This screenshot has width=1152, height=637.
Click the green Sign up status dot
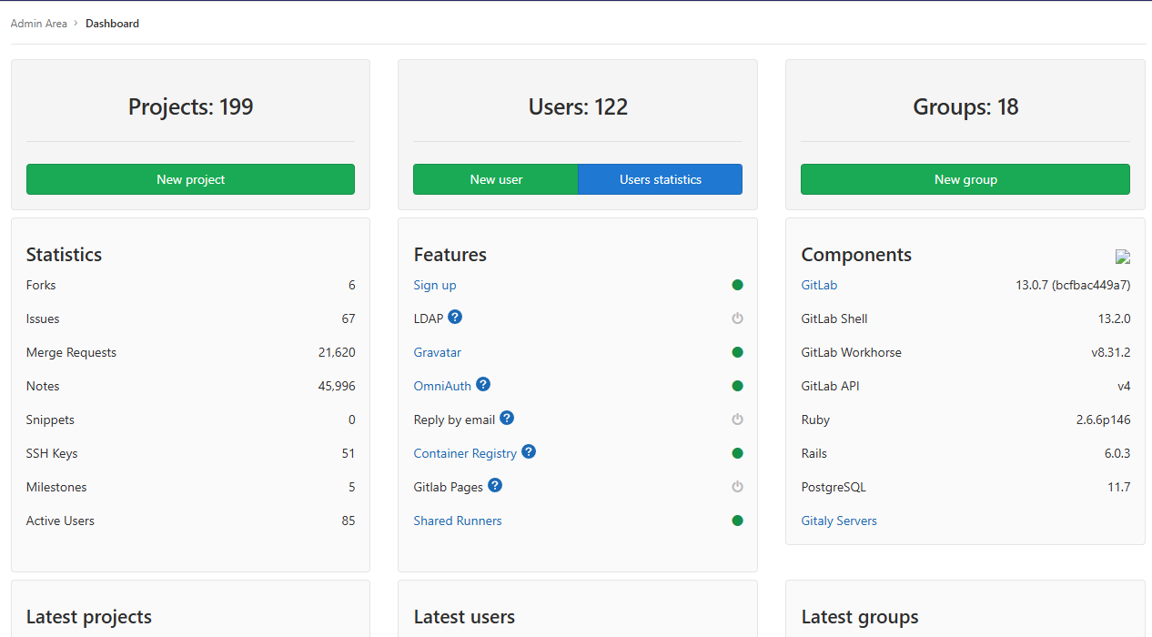tap(738, 285)
